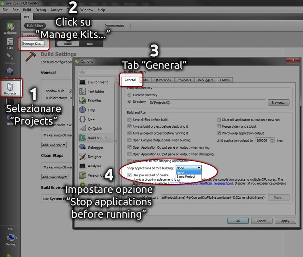
Task: Open the Welcome mode in the sidebar
Action: point(10,28)
